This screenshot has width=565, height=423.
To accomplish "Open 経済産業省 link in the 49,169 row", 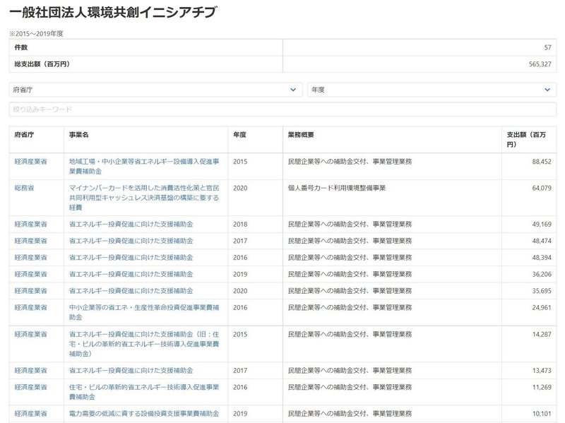I will (30, 224).
